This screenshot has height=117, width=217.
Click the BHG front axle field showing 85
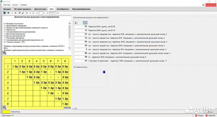80,42
